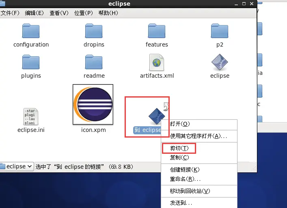The width and height of the screenshot is (287, 208).
Task: Click the configuration folder label
Action: [31, 45]
